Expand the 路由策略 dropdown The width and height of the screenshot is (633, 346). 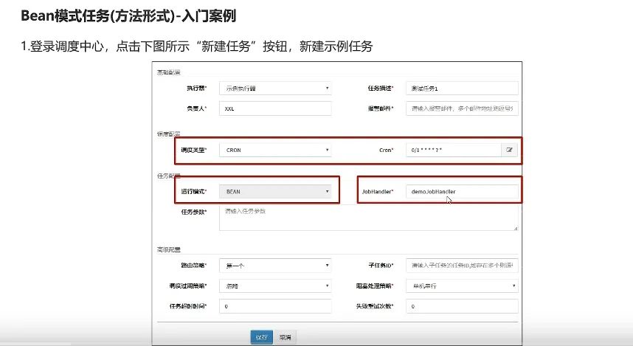(x=275, y=265)
